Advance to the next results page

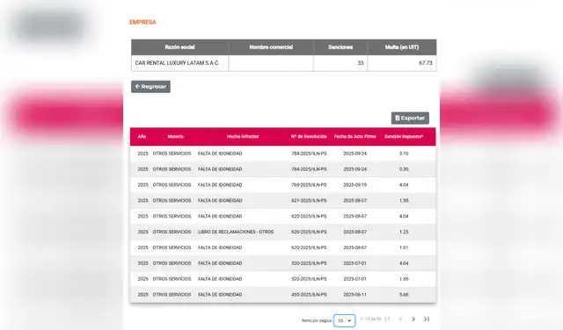pyautogui.click(x=413, y=319)
